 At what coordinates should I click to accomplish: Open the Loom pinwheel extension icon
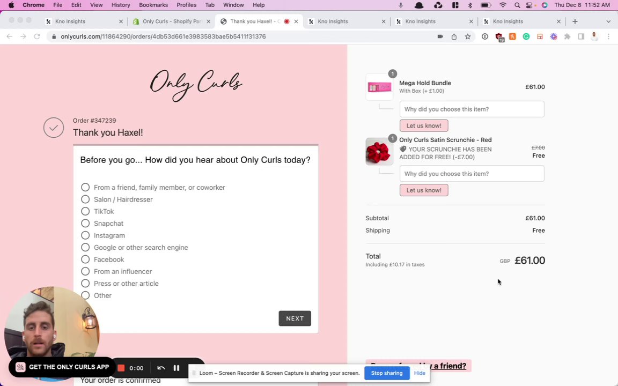[x=554, y=36]
